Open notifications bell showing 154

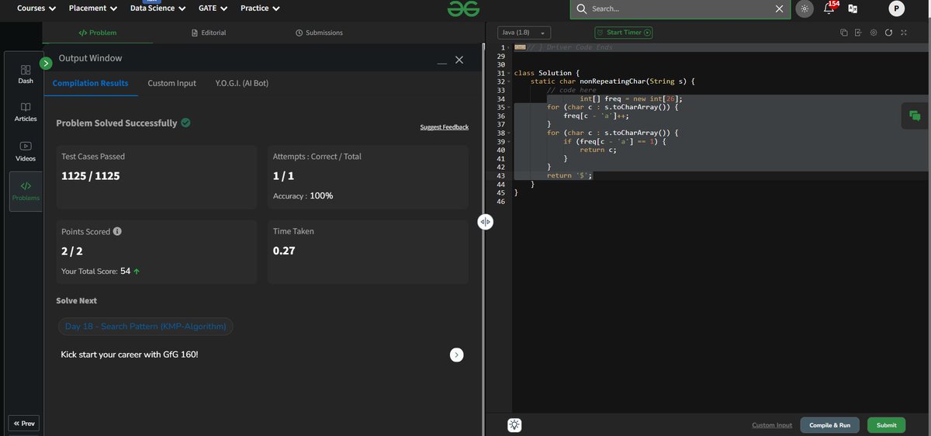pos(829,9)
